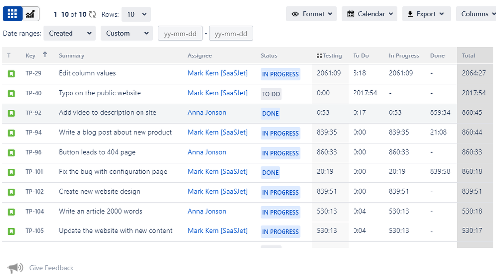Click the Done value 21:08 for TP-94
Screen dimensions: 496x277
(x=438, y=132)
